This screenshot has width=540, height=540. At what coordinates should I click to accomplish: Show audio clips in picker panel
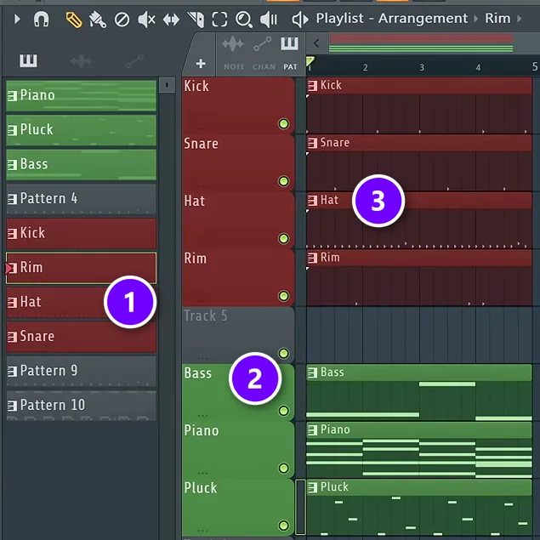81,61
